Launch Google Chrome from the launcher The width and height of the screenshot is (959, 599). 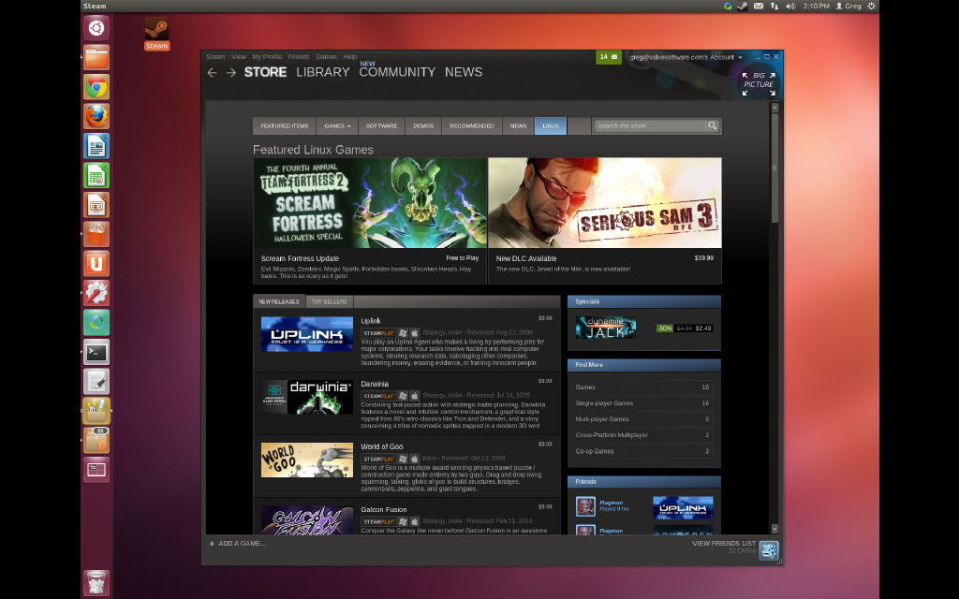coord(96,87)
